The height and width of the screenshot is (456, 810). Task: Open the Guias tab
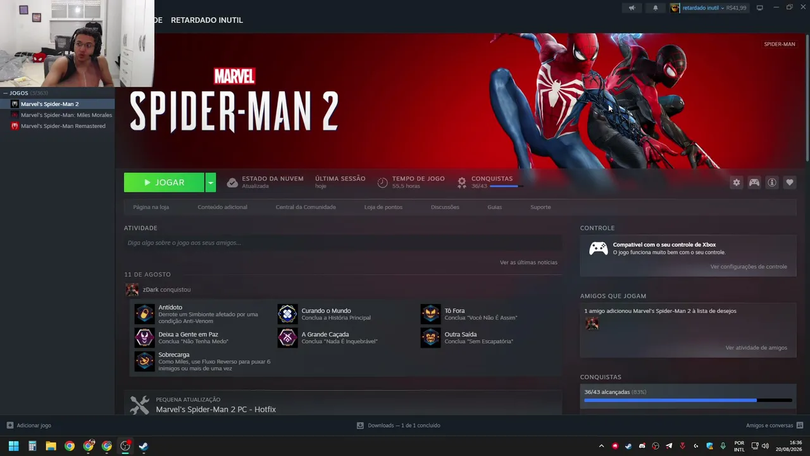494,207
